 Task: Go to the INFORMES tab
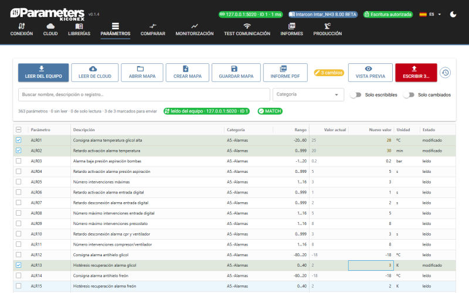tap(291, 30)
